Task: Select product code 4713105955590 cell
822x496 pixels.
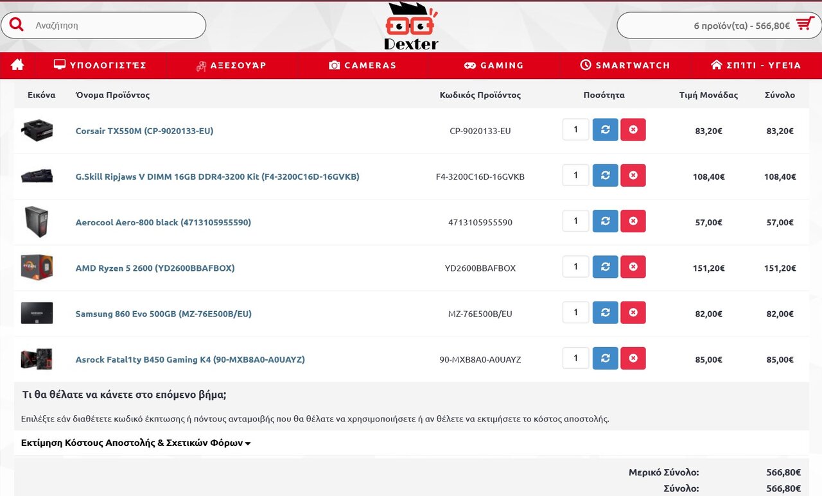Action: [480, 223]
